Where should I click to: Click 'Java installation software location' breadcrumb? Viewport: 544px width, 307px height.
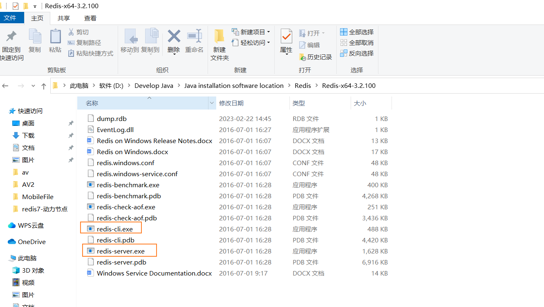pyautogui.click(x=234, y=86)
